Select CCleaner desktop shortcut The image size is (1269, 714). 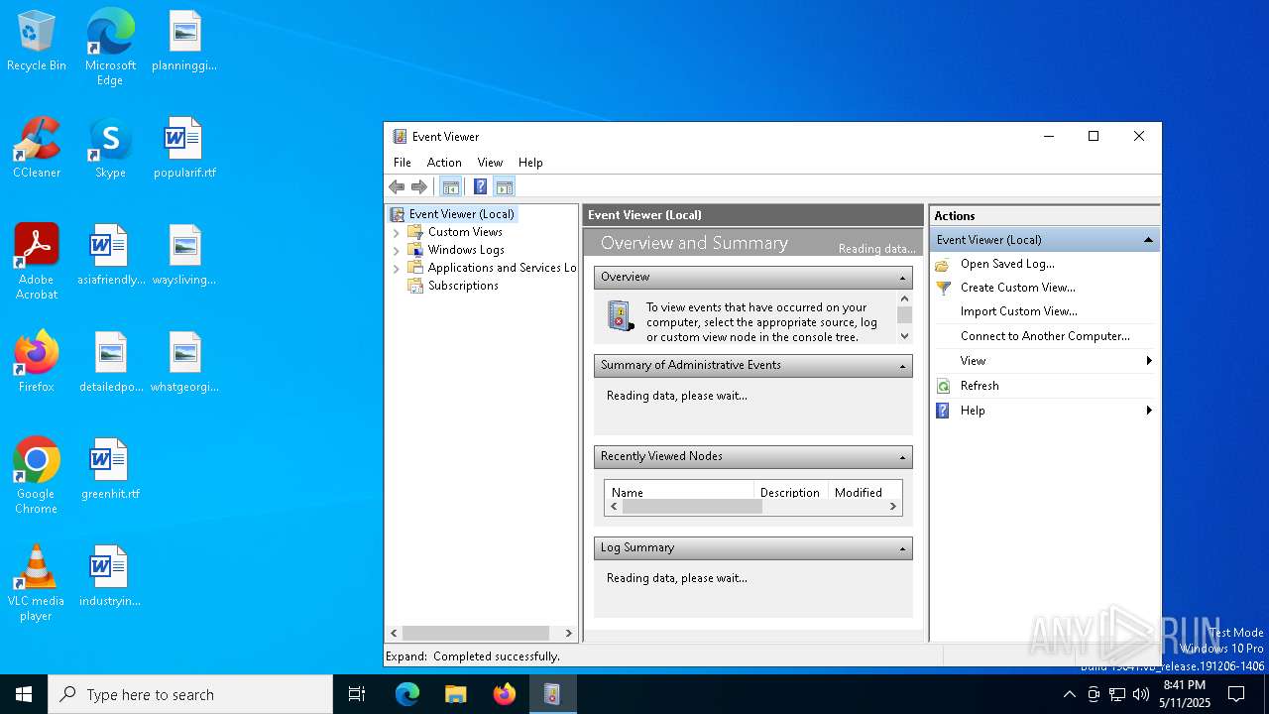click(37, 148)
